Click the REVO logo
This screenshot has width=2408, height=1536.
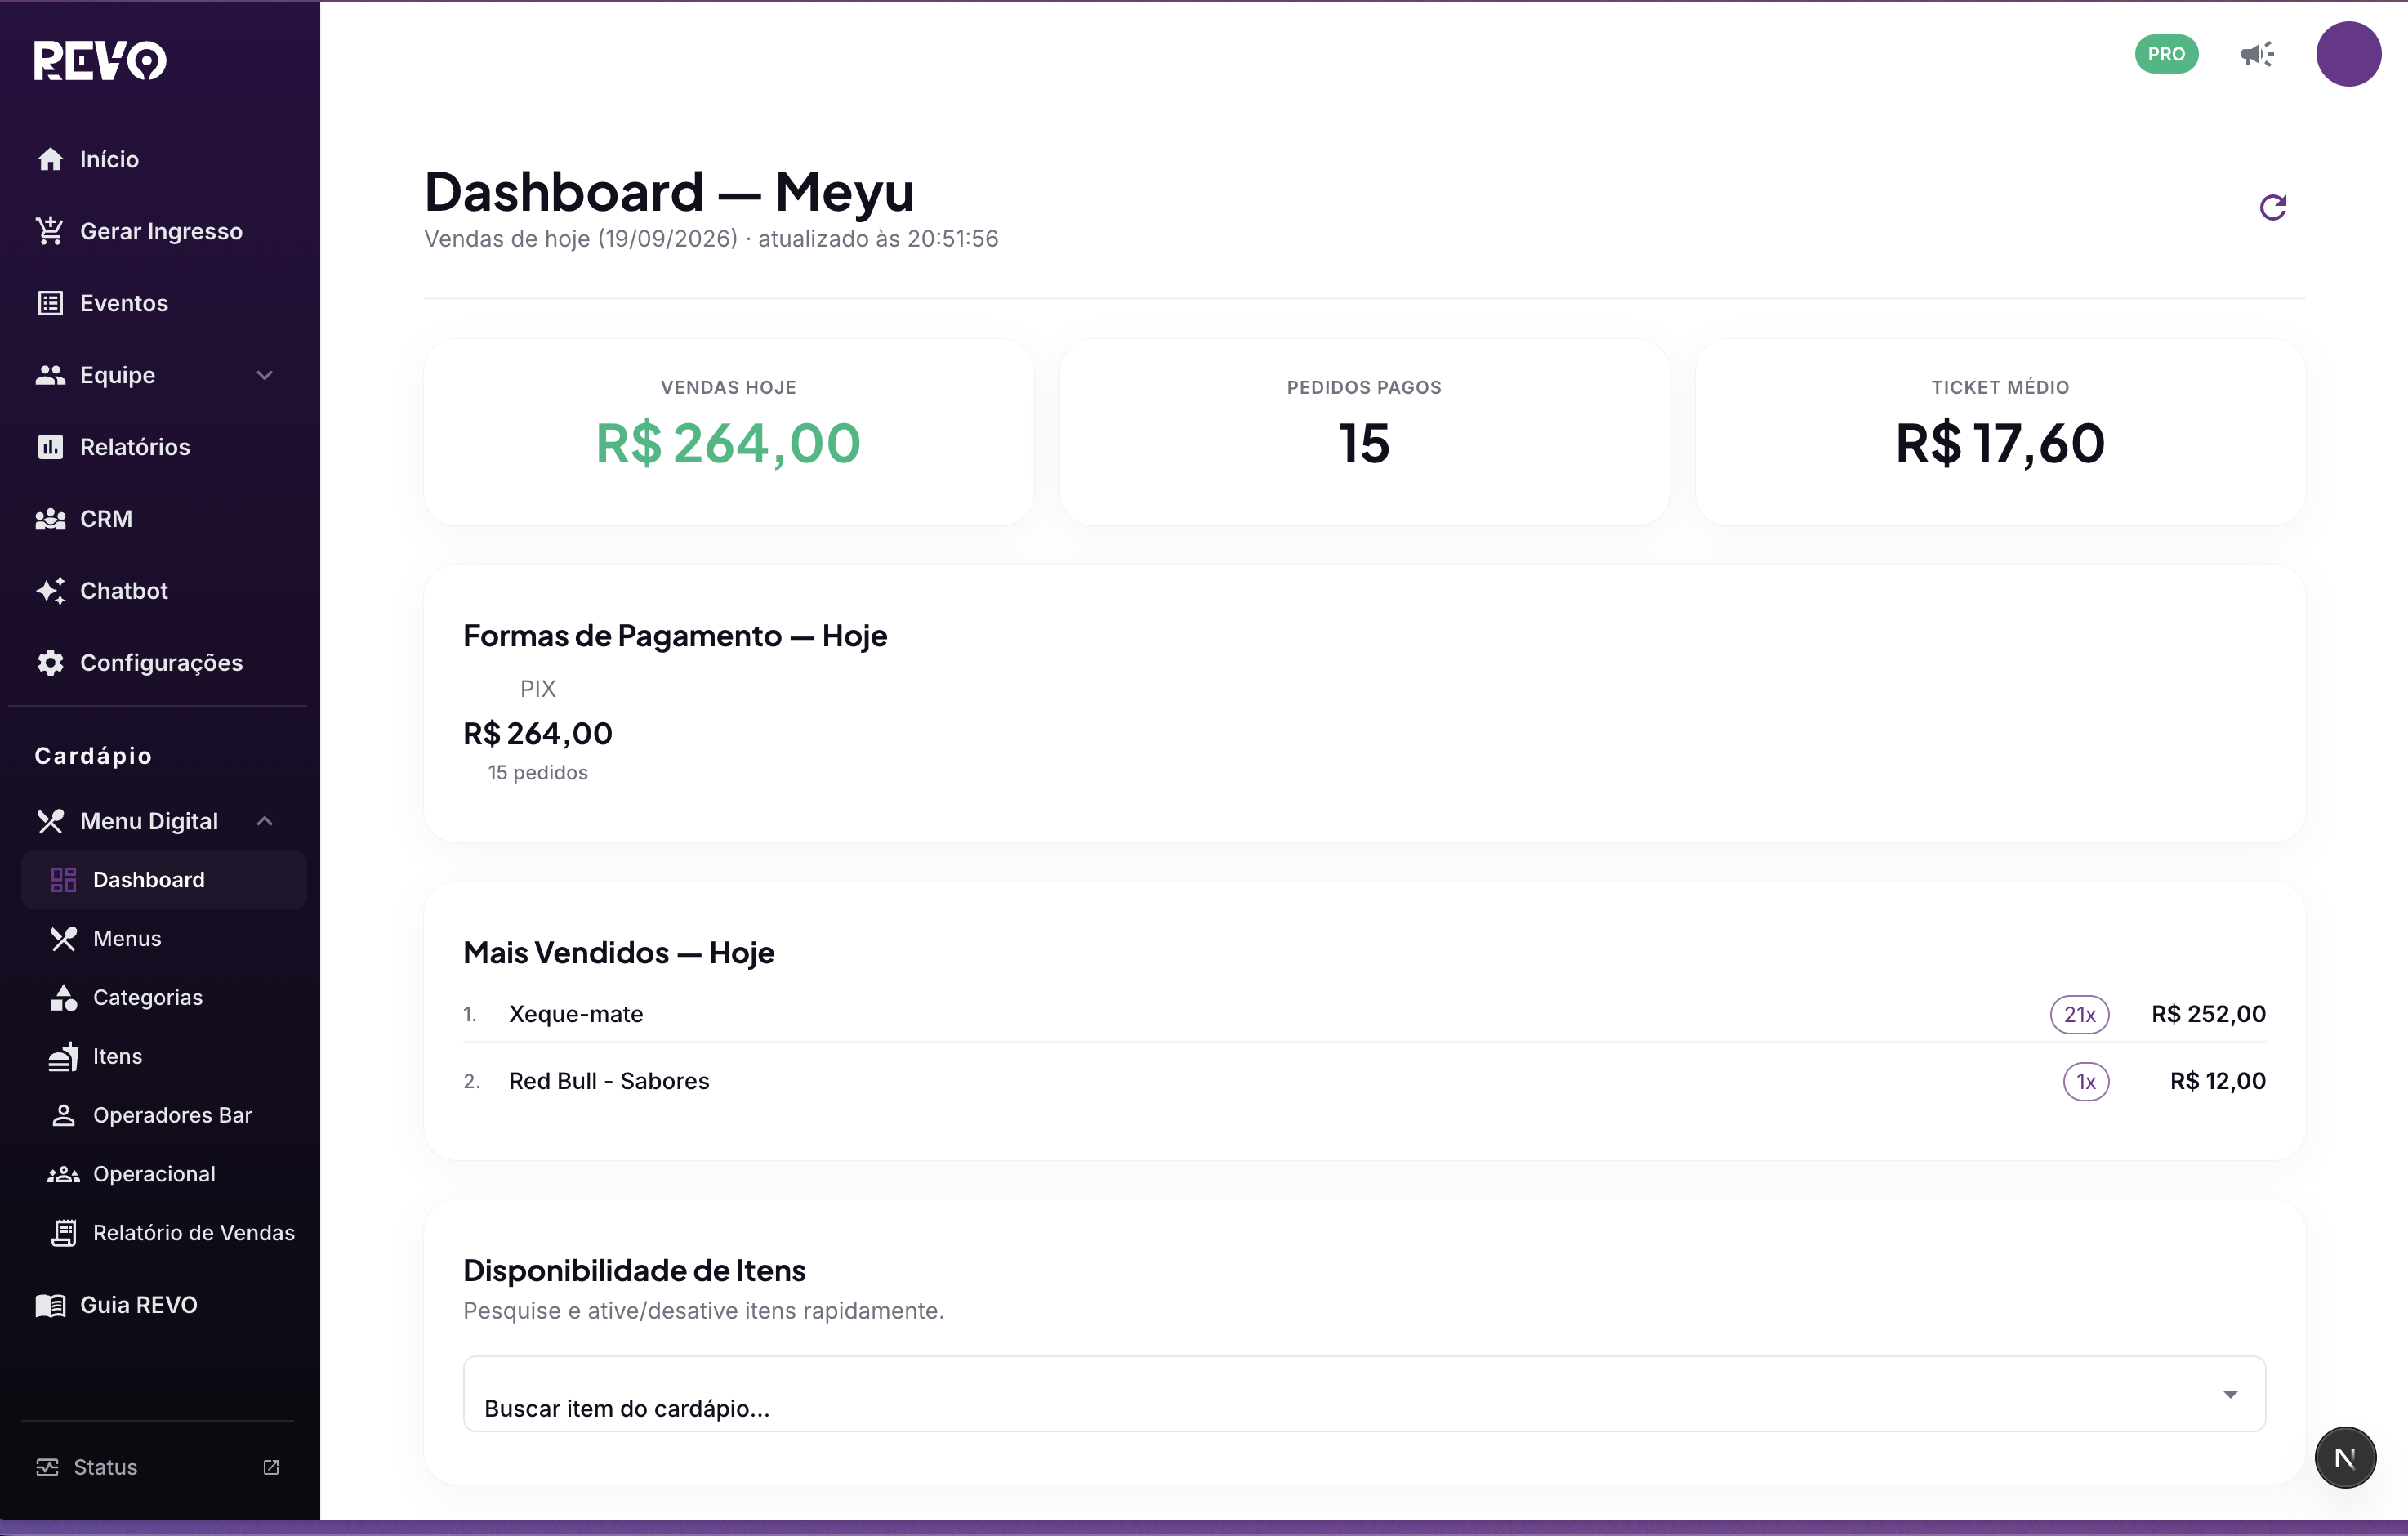coord(100,60)
